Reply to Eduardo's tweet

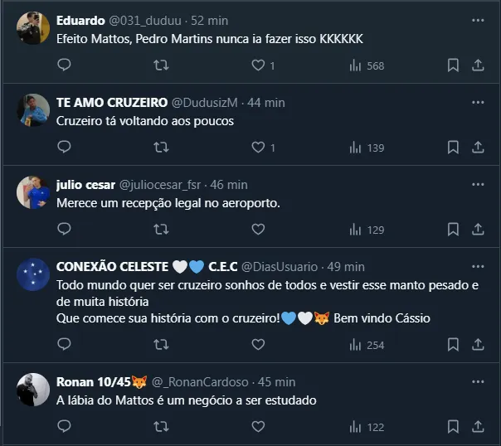65,65
